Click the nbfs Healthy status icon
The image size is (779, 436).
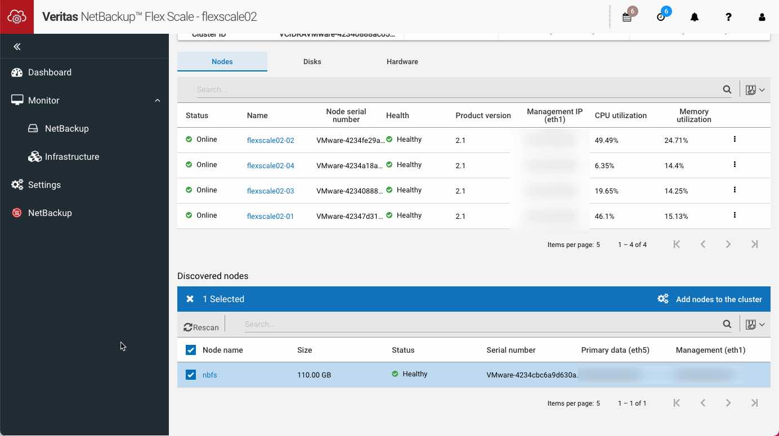(395, 374)
